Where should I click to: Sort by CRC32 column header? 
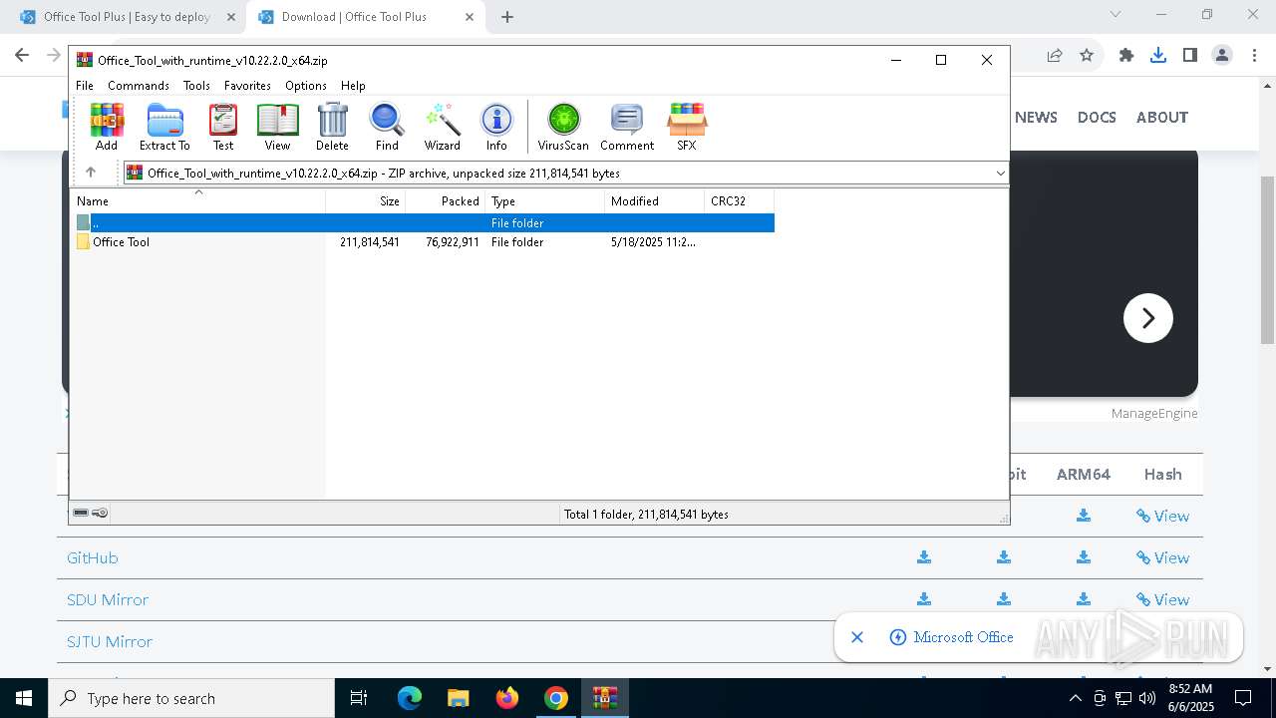click(x=740, y=201)
